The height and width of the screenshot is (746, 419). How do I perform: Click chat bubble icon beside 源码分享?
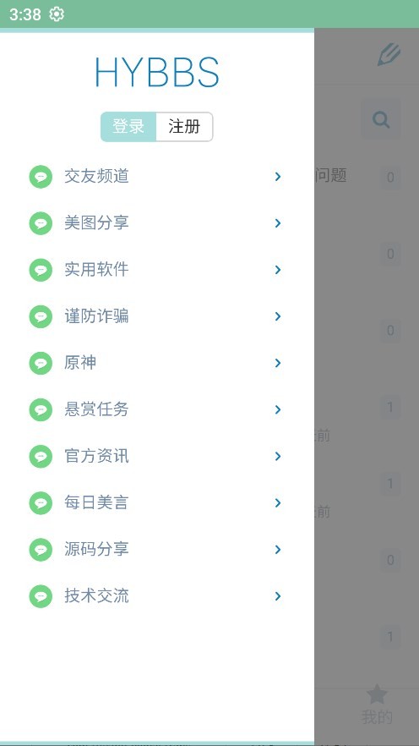click(x=41, y=550)
